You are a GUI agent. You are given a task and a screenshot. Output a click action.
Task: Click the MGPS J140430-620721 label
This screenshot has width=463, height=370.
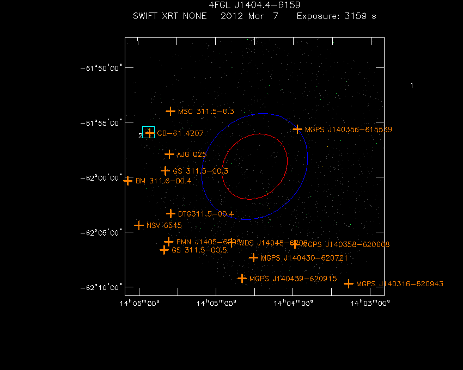304,258
